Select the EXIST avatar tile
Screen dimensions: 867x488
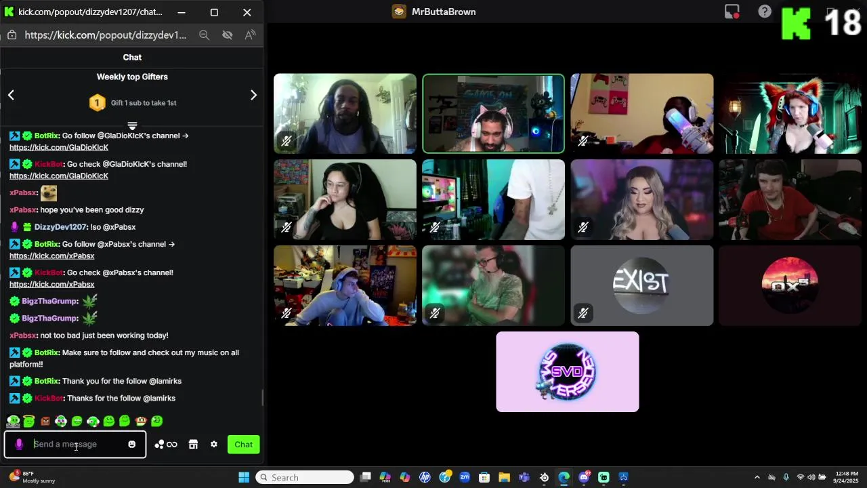tap(641, 285)
